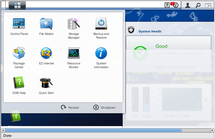Screen dimensions: 215x139
Task: Launch File Station
Action: [46, 27]
